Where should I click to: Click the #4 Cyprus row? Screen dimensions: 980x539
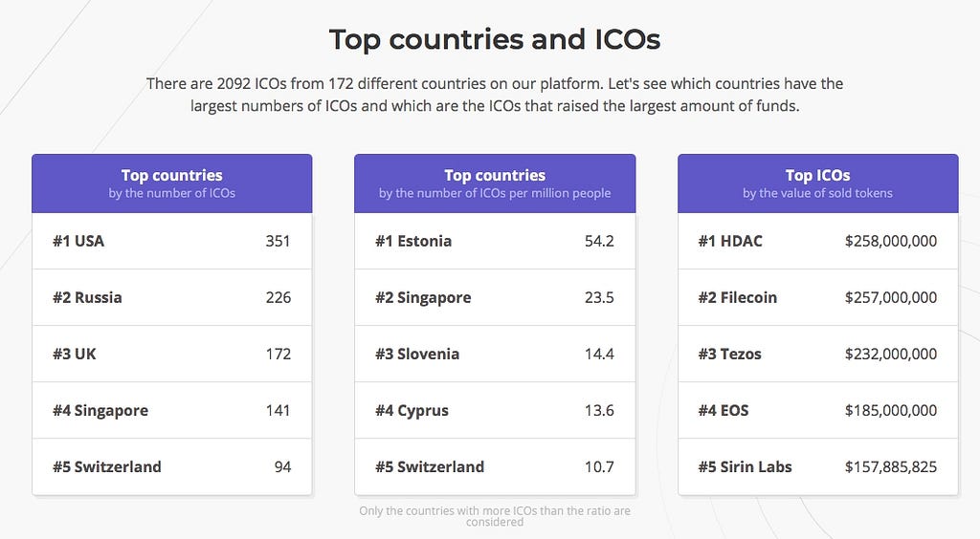(x=495, y=410)
